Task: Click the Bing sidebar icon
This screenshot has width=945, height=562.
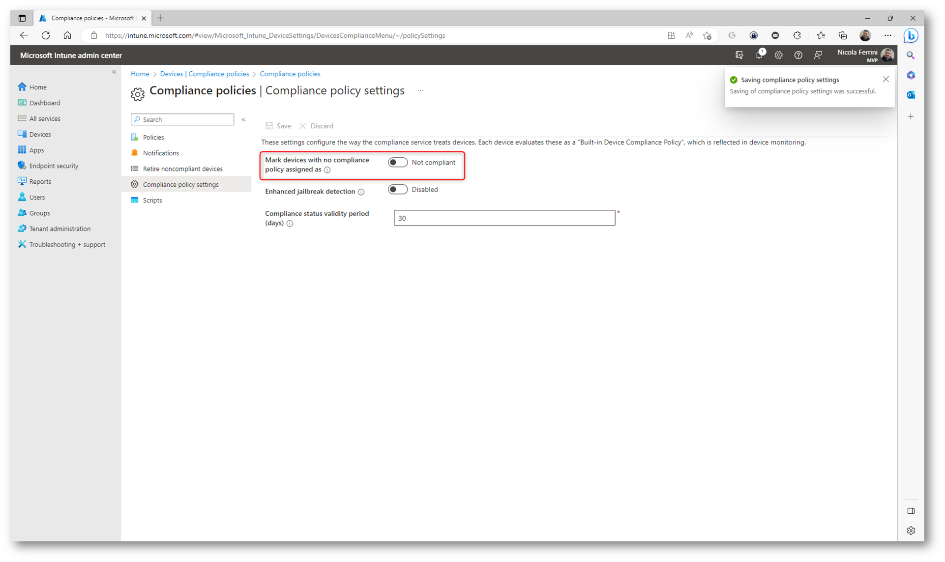Action: tap(911, 36)
